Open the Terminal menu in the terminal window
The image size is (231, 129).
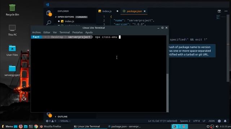click(x=65, y=32)
